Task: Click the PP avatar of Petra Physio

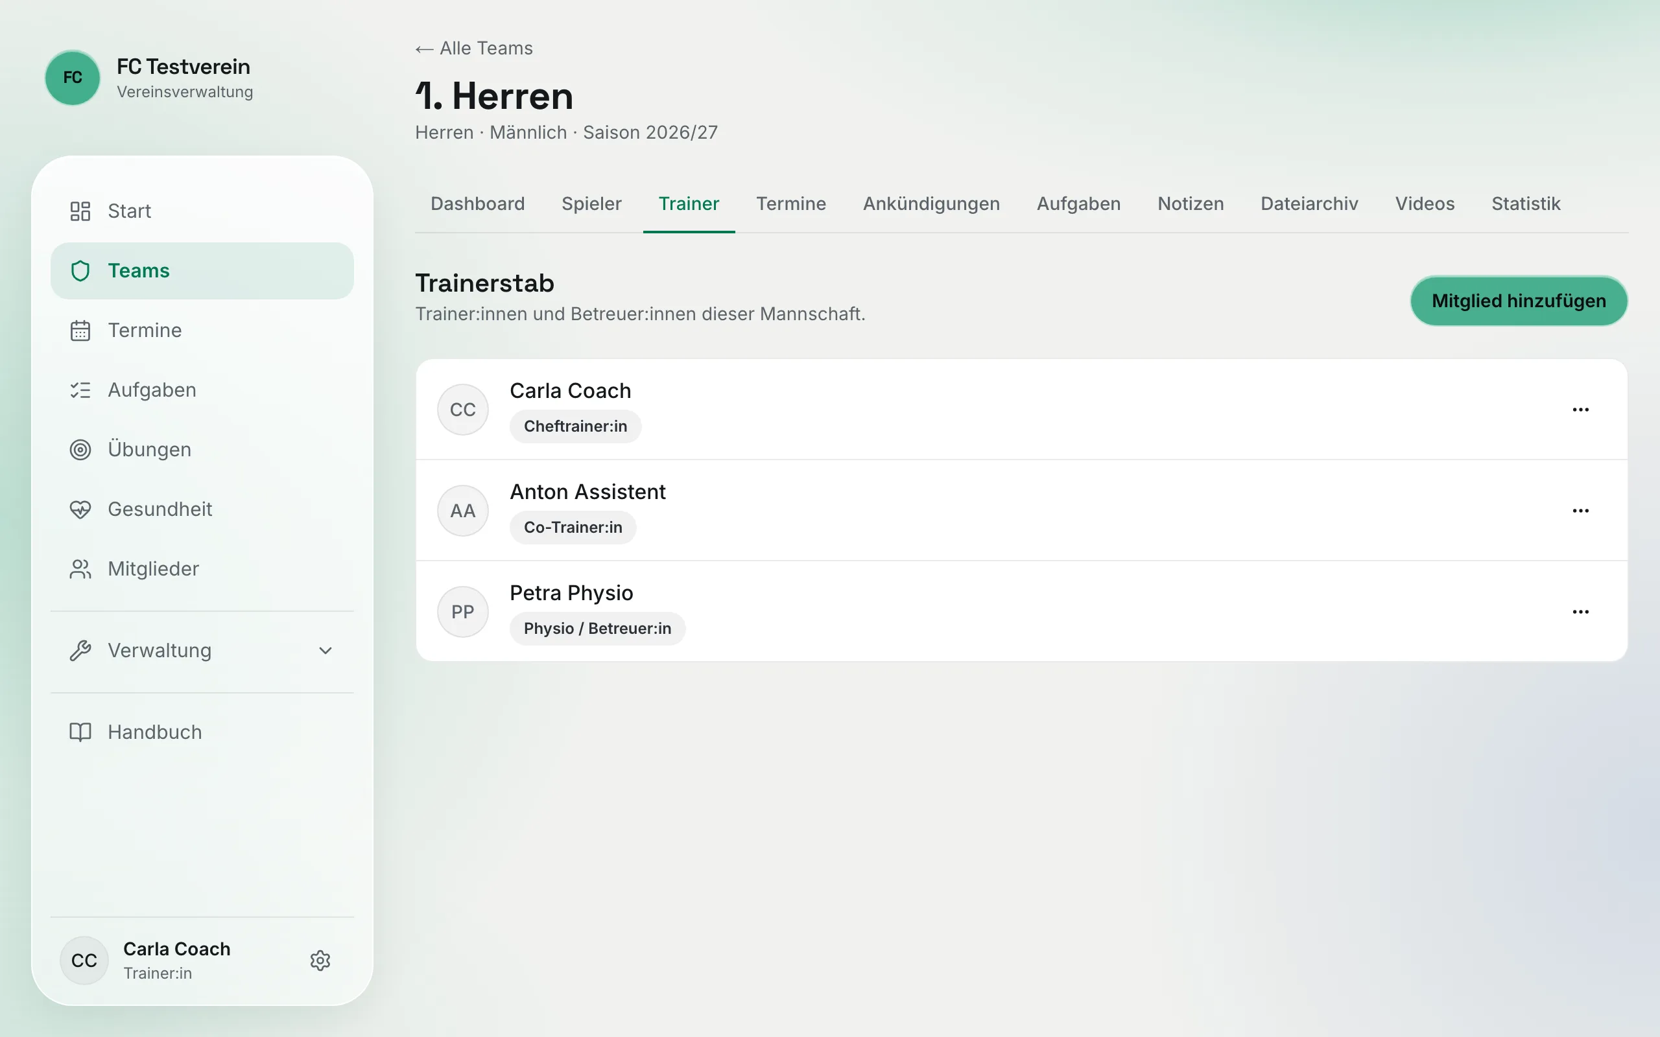Action: 463,612
